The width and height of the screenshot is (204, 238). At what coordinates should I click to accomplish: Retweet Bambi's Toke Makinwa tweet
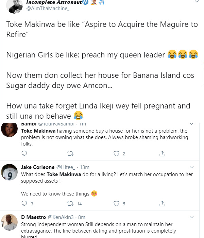pos(70,154)
